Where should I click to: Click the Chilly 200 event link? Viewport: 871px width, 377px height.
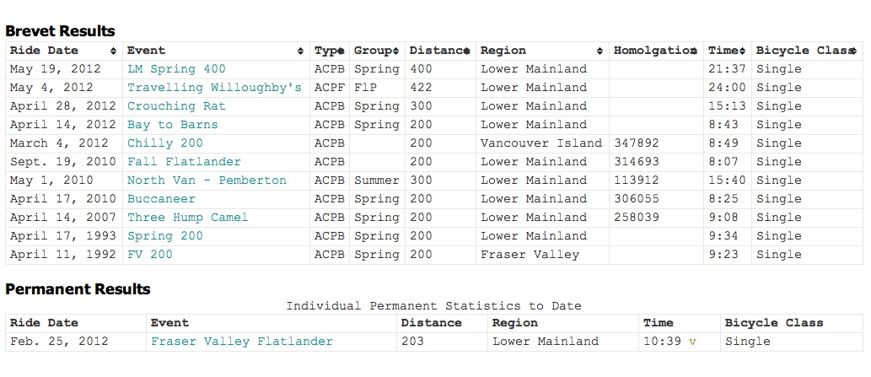(164, 143)
